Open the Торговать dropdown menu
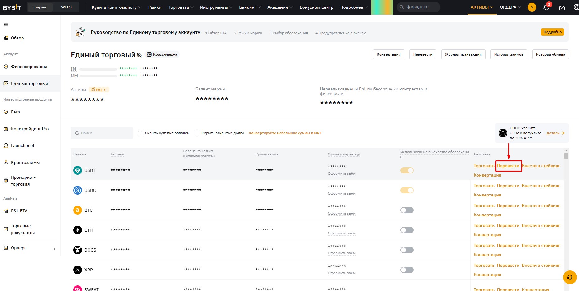 click(181, 7)
